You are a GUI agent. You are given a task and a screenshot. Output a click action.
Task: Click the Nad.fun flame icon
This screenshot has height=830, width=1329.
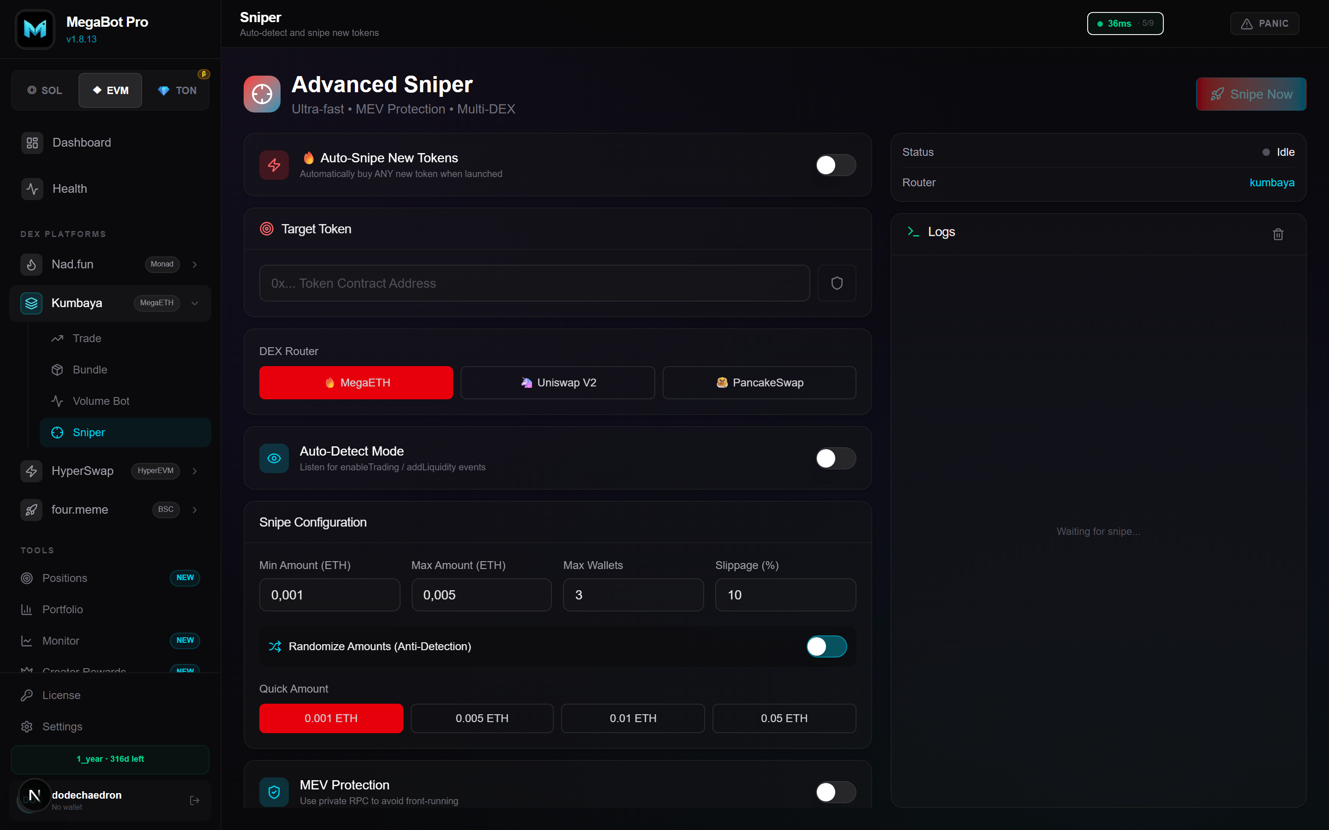click(x=31, y=265)
